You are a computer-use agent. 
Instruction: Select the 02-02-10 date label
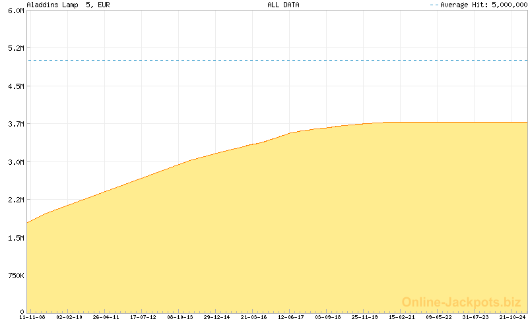coord(69,317)
